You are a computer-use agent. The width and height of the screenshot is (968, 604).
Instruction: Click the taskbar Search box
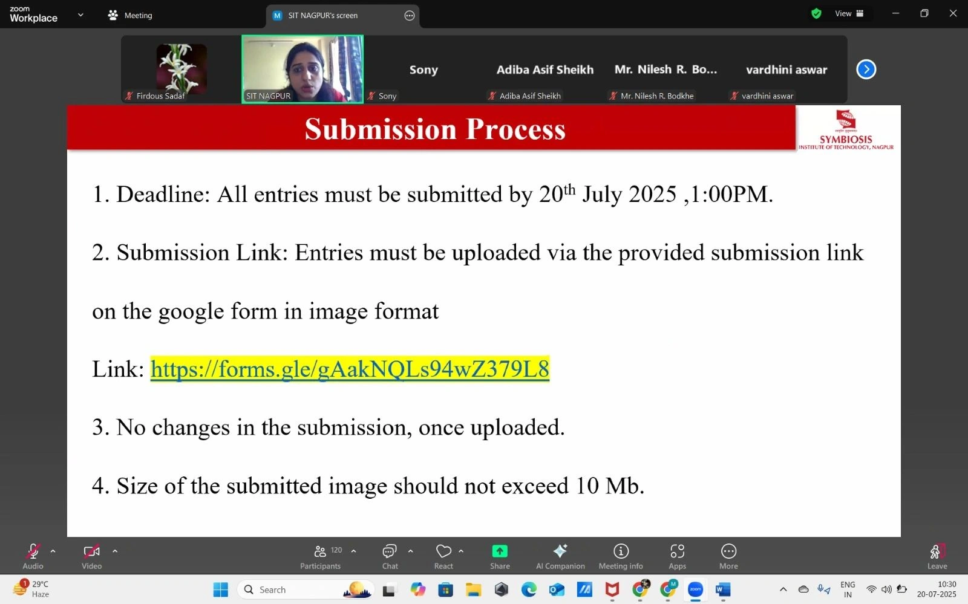(x=296, y=589)
